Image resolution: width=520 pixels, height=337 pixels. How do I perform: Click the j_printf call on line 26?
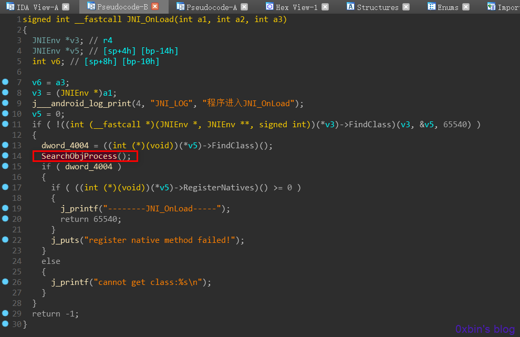[70, 282]
